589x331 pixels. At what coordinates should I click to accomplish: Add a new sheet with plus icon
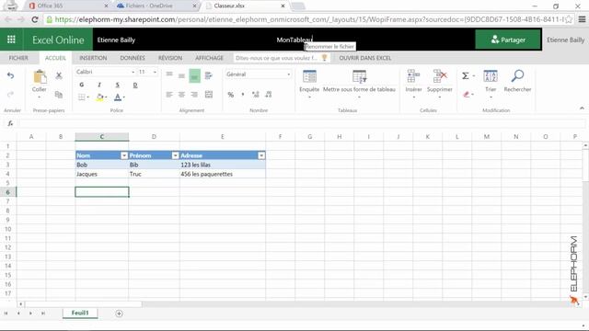119,314
